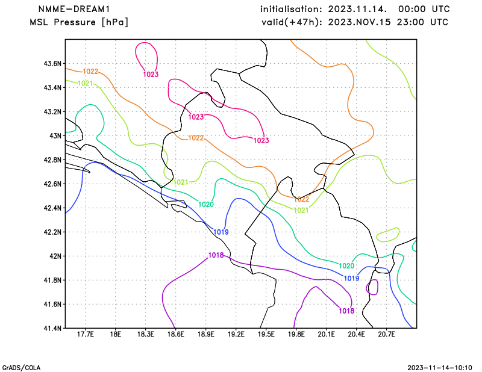Click the 17.7E longitude label

tap(85, 334)
